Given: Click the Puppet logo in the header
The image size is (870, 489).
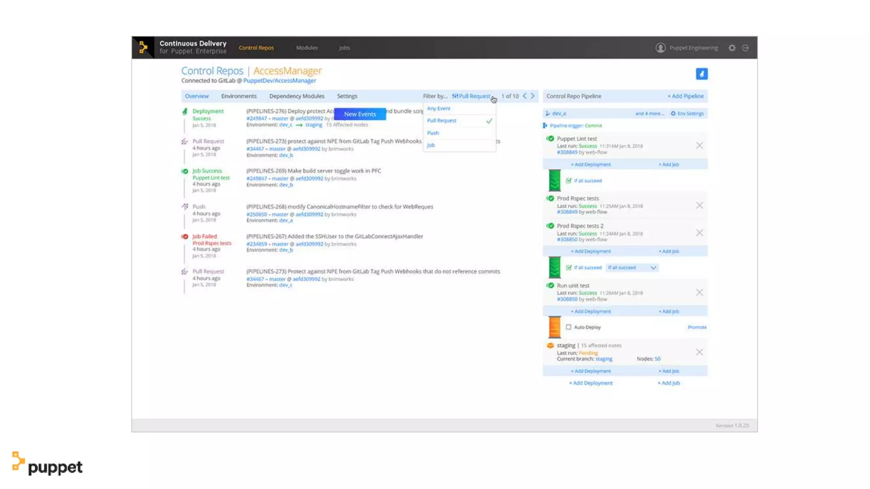Looking at the screenshot, I should pos(143,48).
